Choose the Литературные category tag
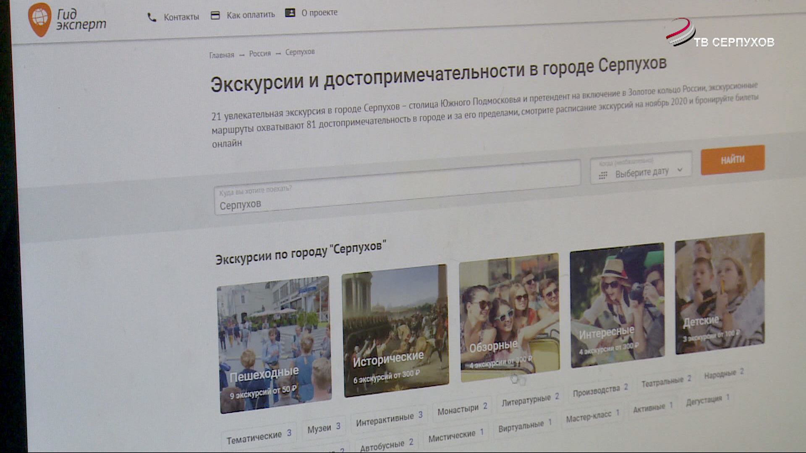806x453 pixels. tap(530, 399)
